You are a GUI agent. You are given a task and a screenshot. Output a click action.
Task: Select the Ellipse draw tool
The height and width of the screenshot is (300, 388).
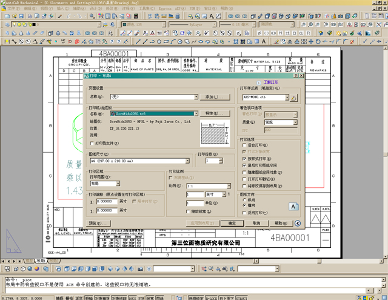tap(201, 42)
